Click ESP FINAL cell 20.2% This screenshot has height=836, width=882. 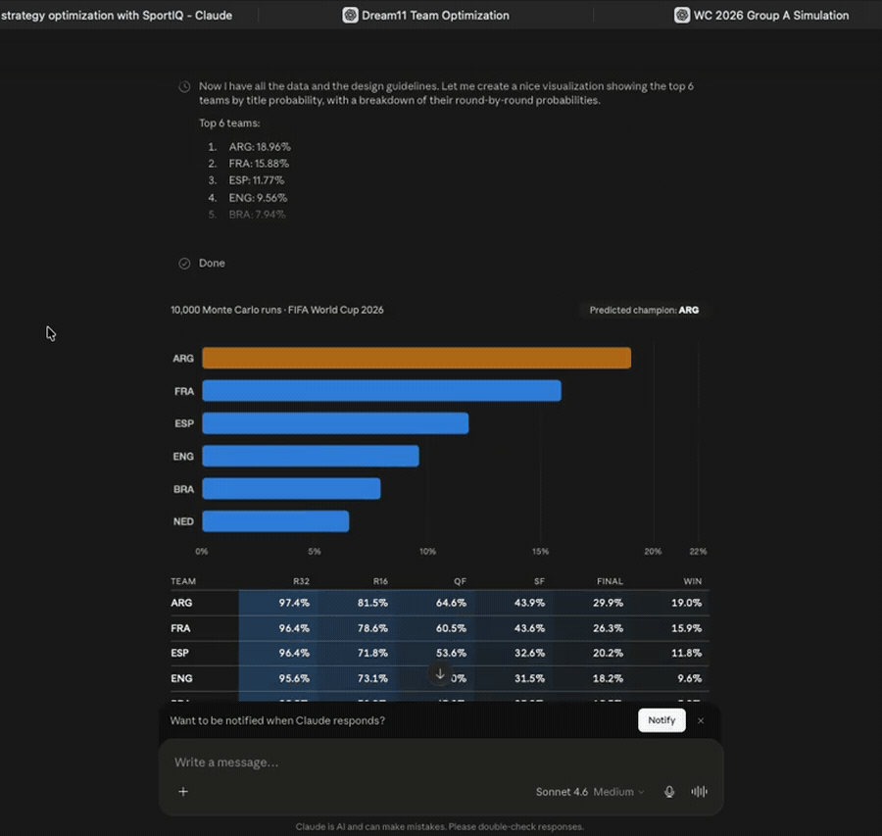(x=608, y=653)
